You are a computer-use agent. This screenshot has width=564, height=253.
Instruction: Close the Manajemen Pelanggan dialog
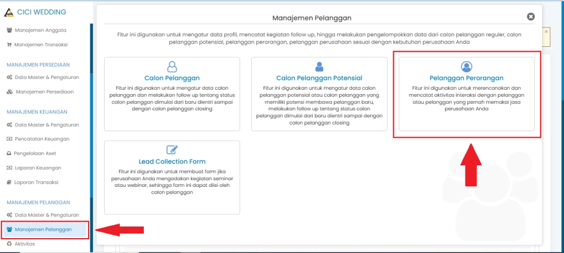point(530,17)
